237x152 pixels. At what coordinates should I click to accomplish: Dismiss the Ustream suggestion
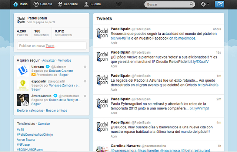[85, 67]
